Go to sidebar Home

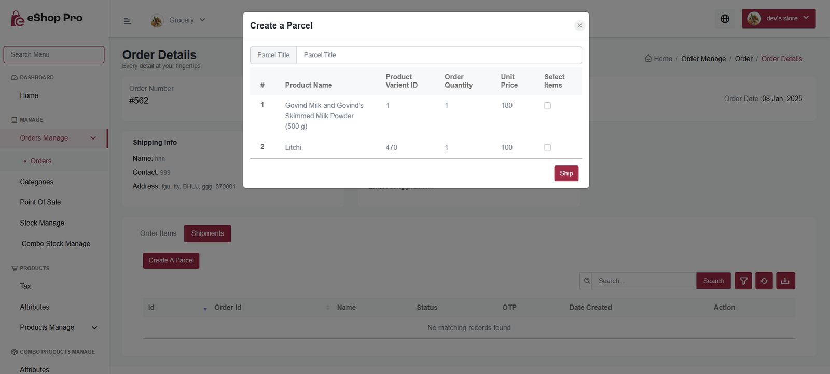click(29, 95)
